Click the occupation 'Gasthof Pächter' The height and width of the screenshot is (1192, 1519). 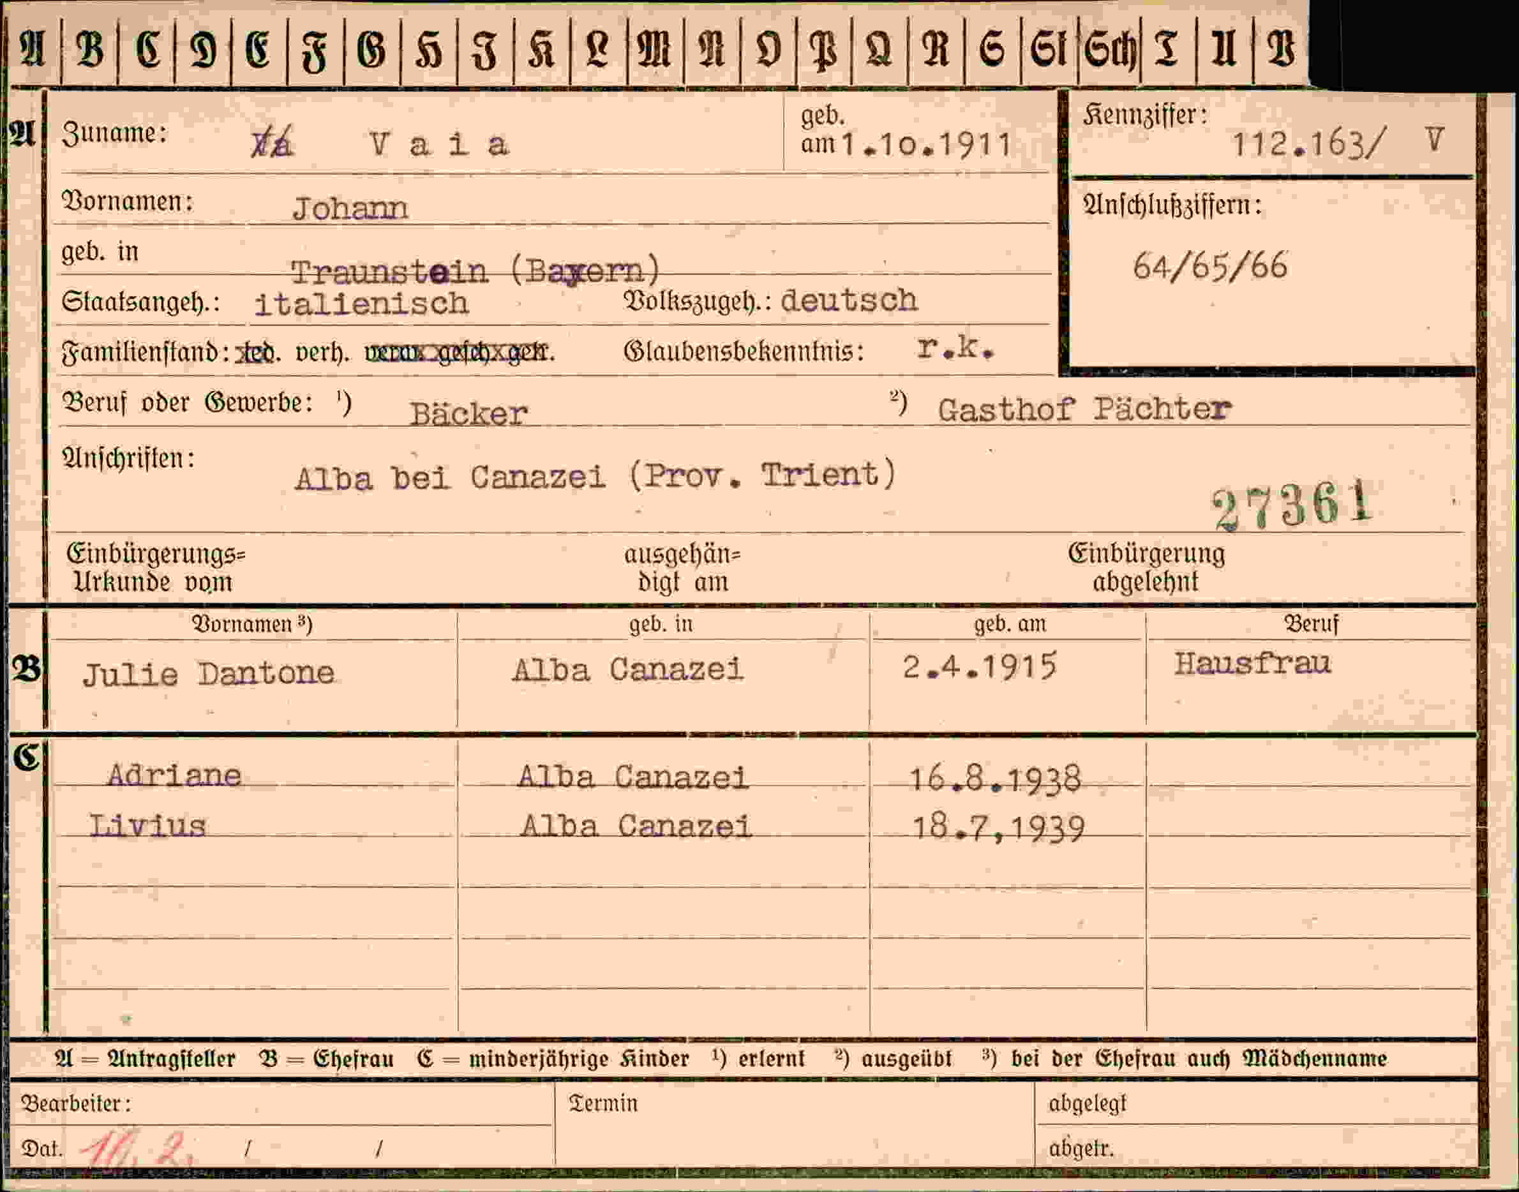click(x=1084, y=410)
